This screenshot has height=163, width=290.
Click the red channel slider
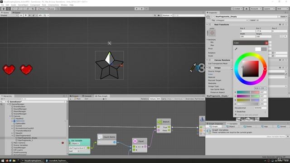coord(248,92)
